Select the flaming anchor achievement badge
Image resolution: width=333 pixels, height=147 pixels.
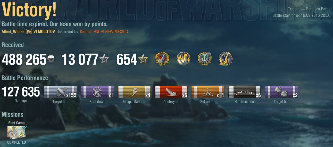[184, 59]
